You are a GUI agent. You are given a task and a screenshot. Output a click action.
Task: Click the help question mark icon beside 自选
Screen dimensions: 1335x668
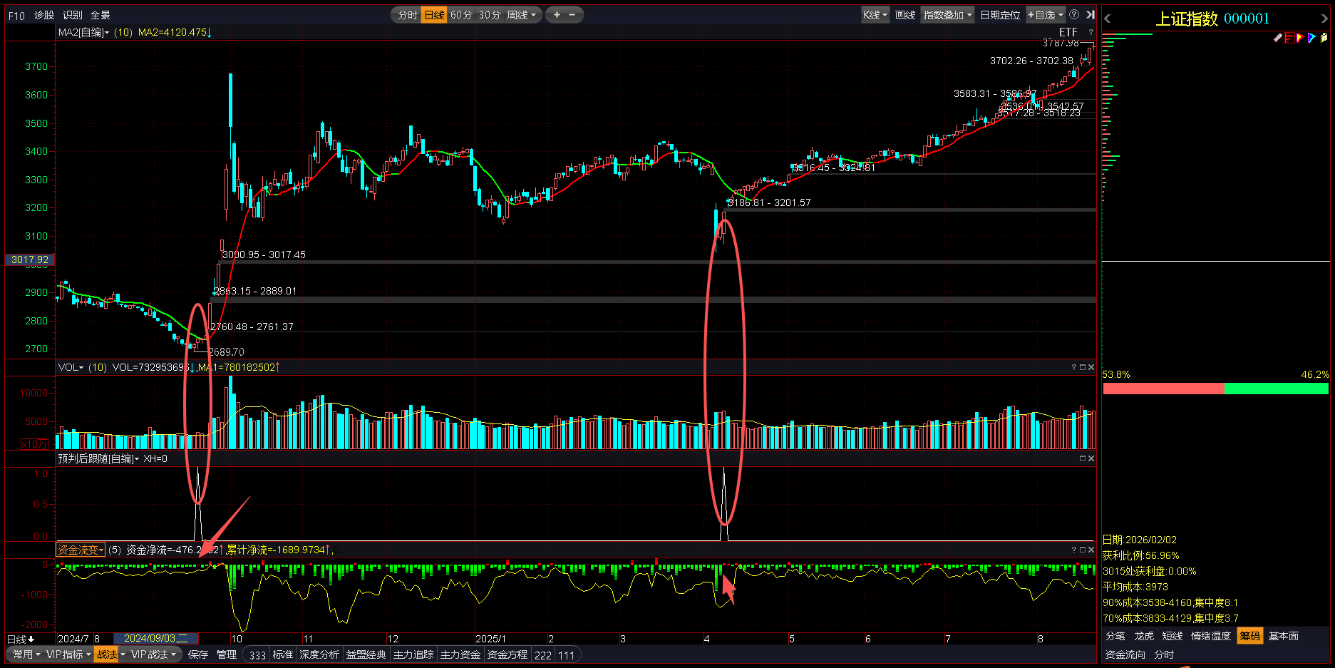point(1074,15)
